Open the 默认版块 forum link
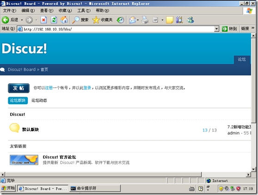 31,130
